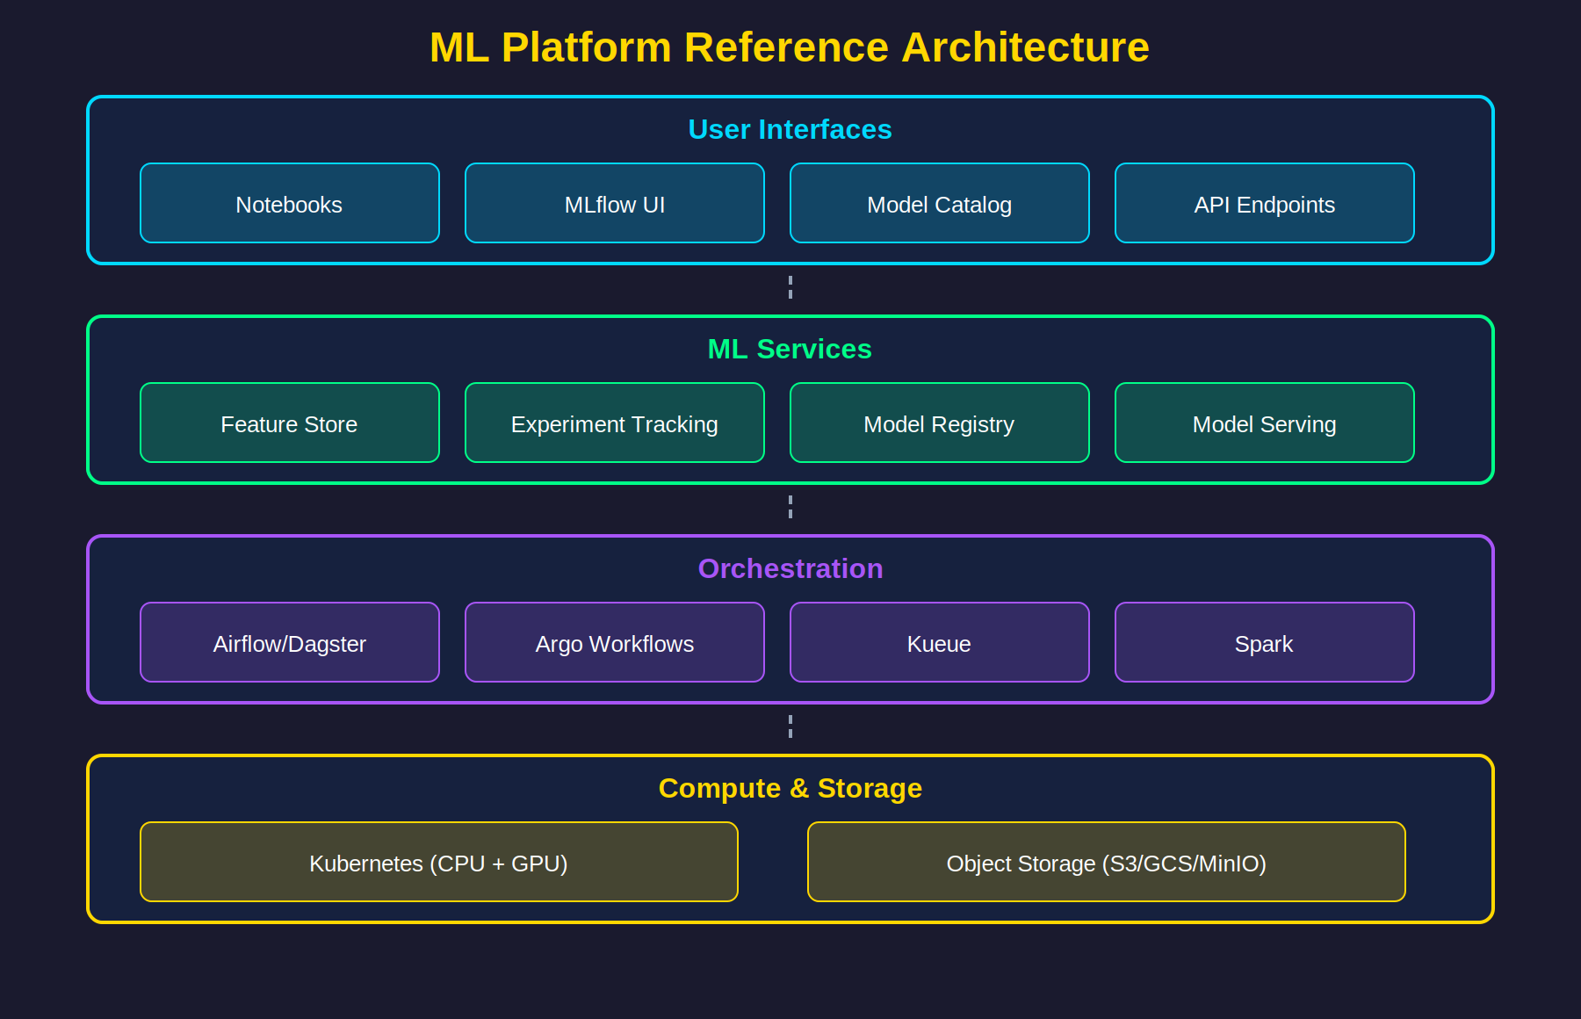The height and width of the screenshot is (1019, 1581).
Task: Click the API Endpoints box
Action: click(x=1264, y=203)
